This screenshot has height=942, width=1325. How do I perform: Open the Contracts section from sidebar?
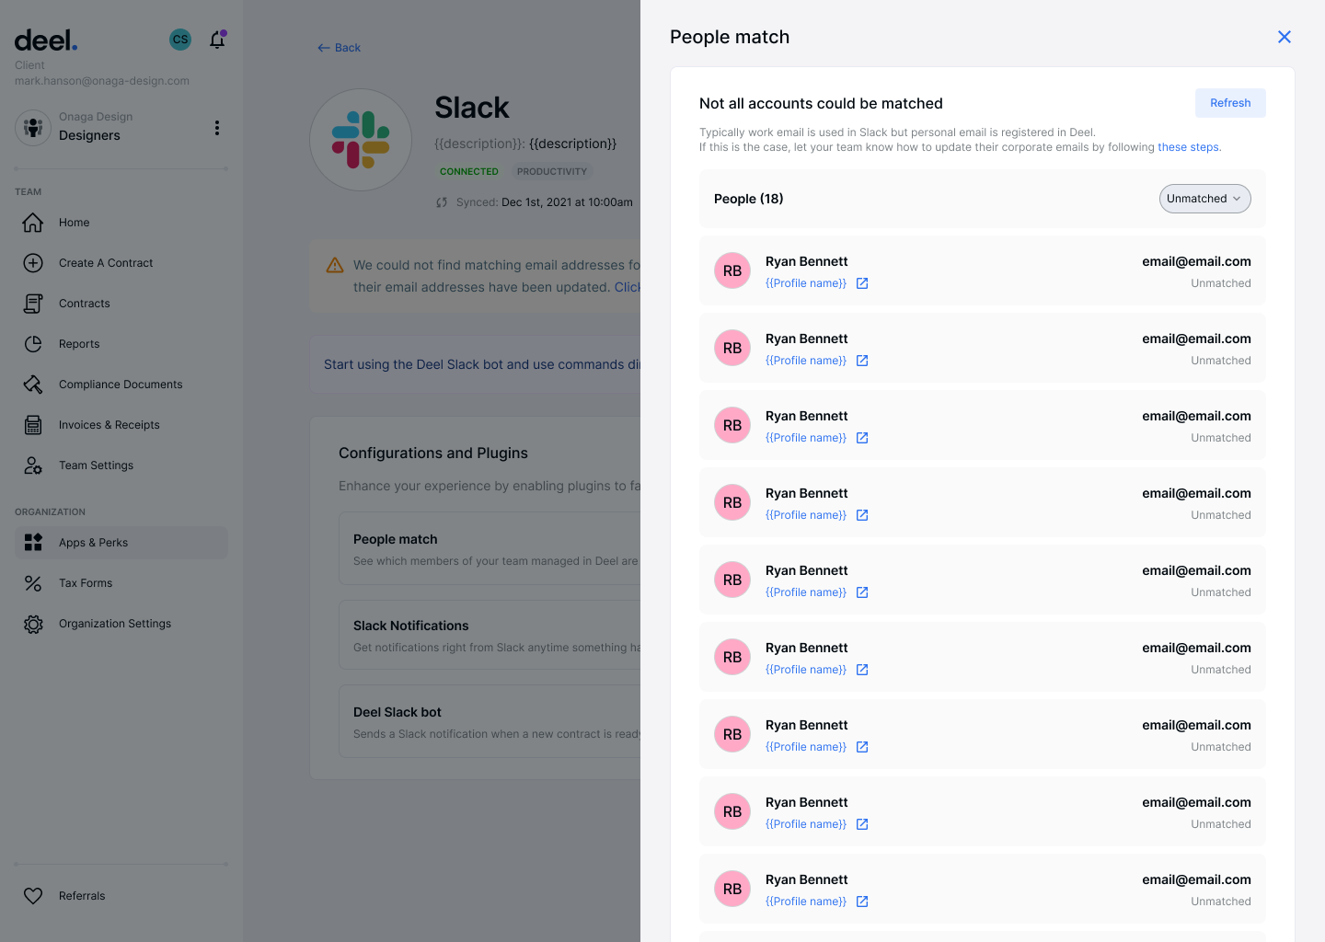pyautogui.click(x=84, y=303)
